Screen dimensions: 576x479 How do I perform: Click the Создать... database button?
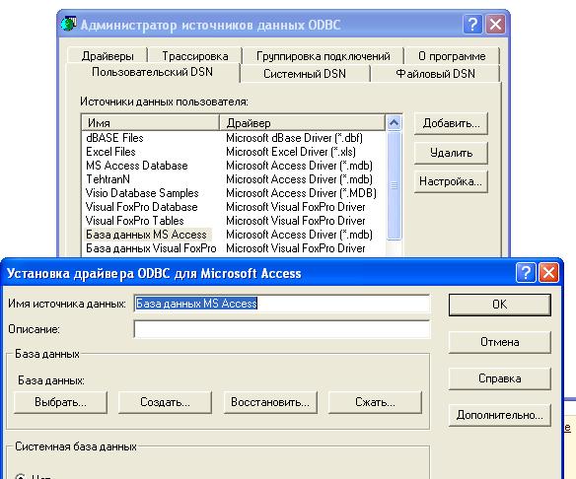click(x=165, y=402)
